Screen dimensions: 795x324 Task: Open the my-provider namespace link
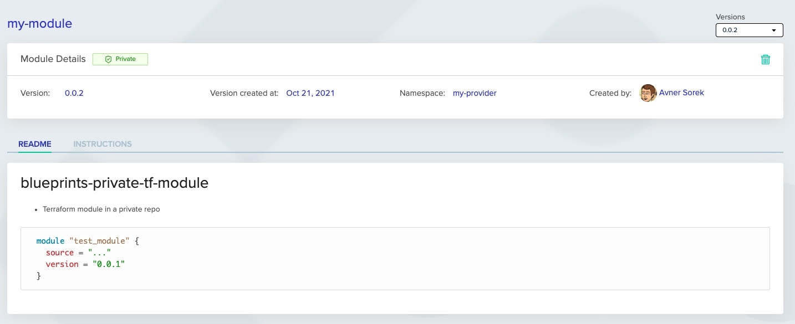tap(475, 93)
